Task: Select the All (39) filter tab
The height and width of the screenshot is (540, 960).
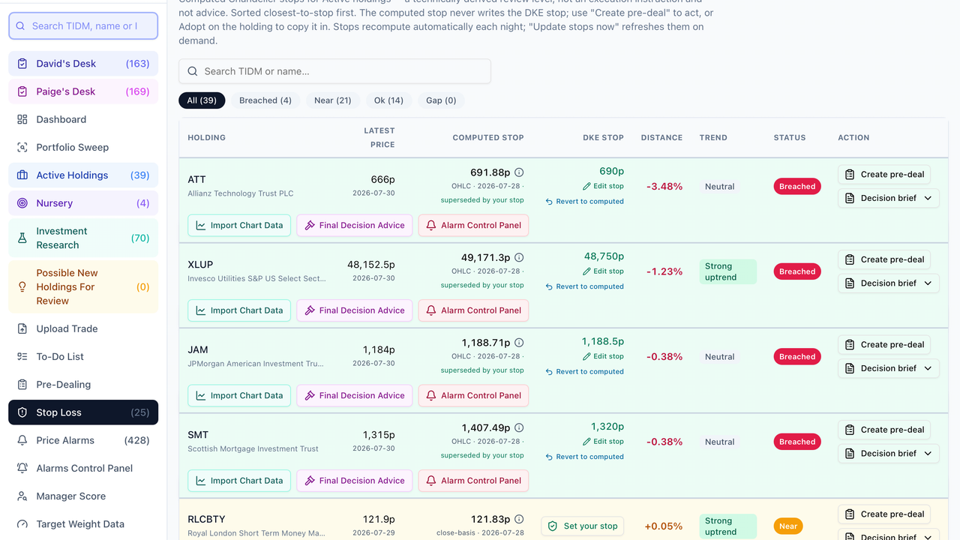Action: [x=202, y=100]
